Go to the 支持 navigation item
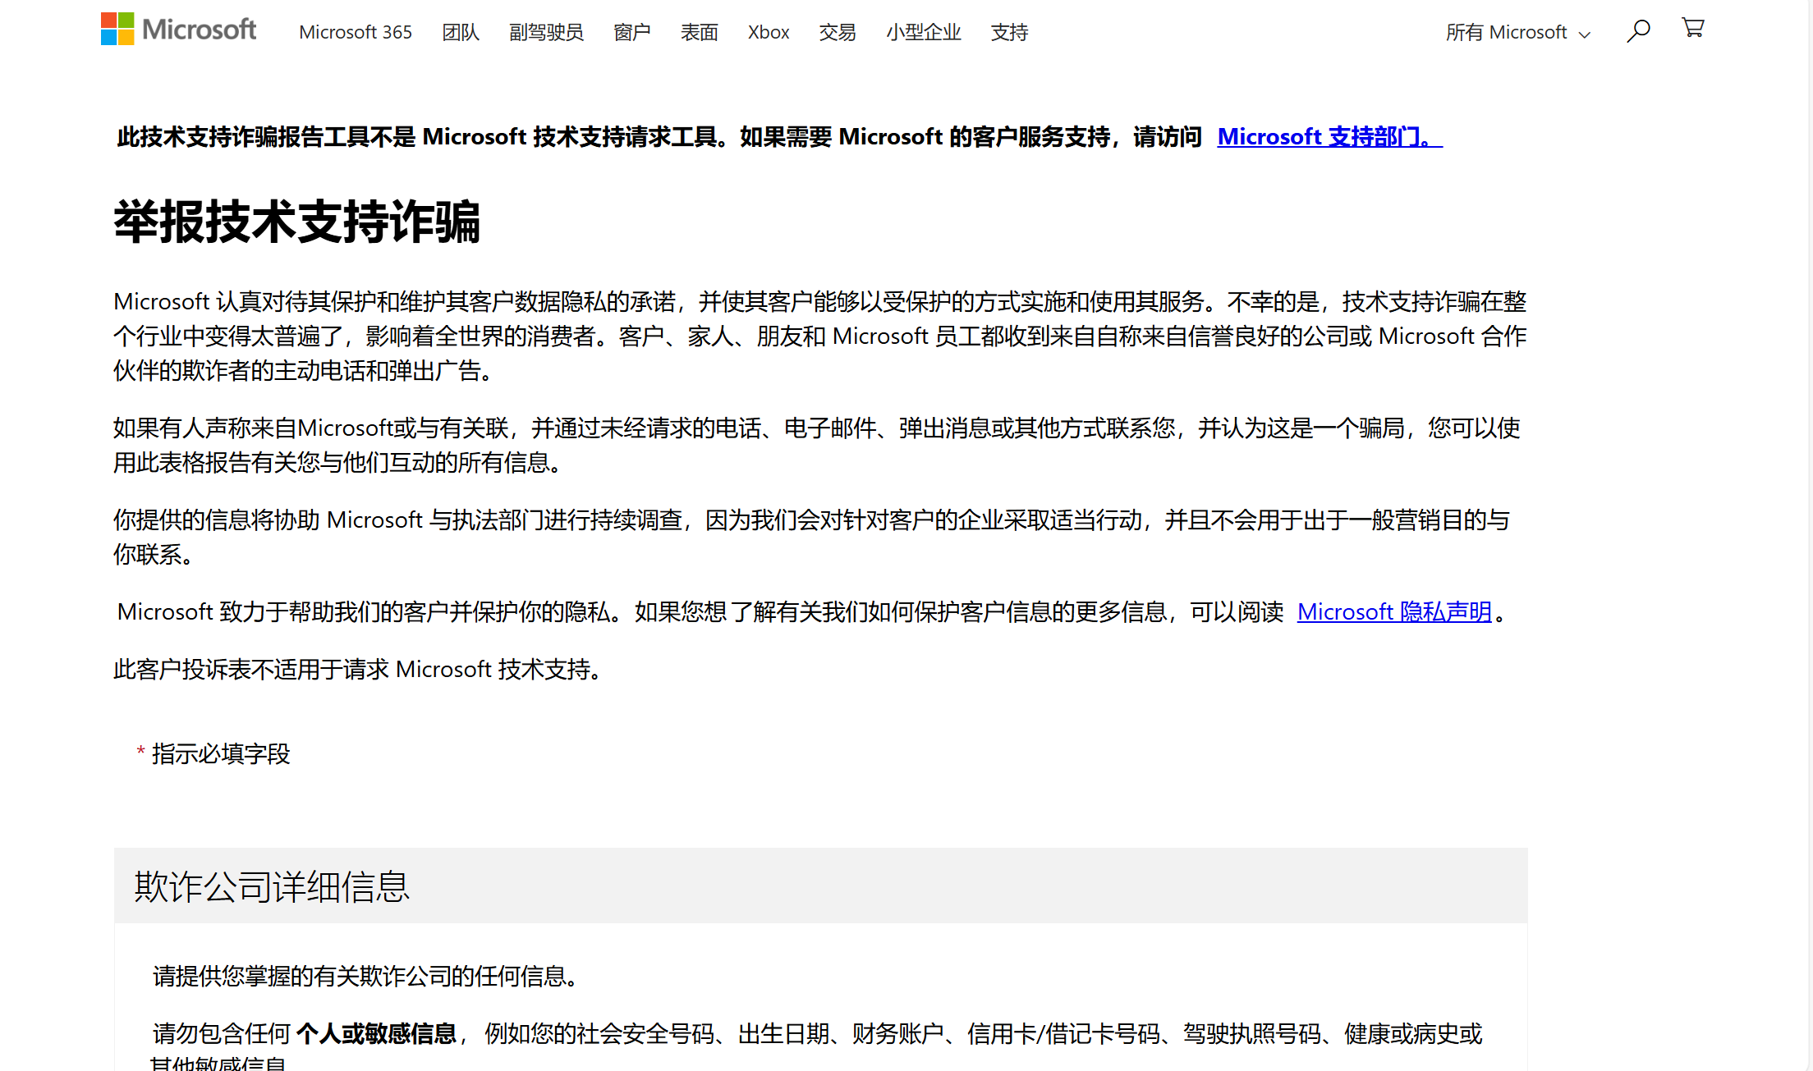 (x=1009, y=33)
